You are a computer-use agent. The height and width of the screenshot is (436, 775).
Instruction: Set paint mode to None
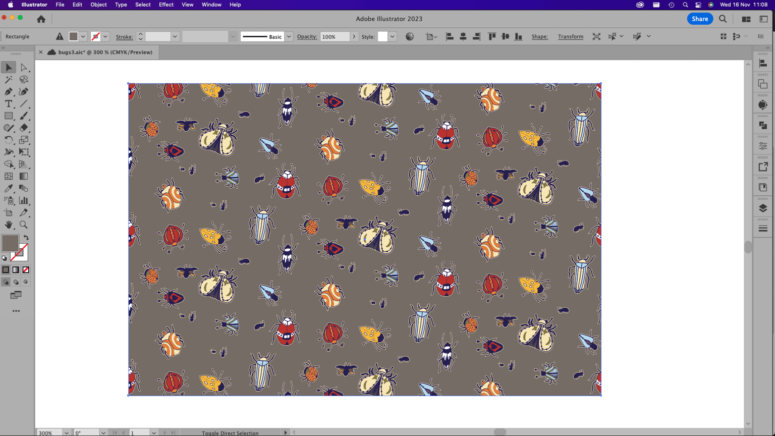26,270
